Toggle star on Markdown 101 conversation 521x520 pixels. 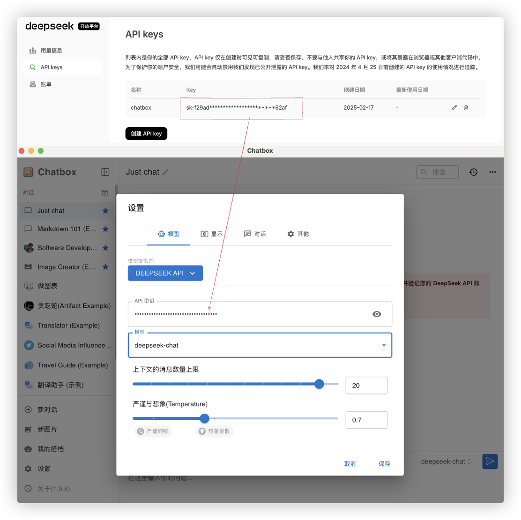point(105,229)
